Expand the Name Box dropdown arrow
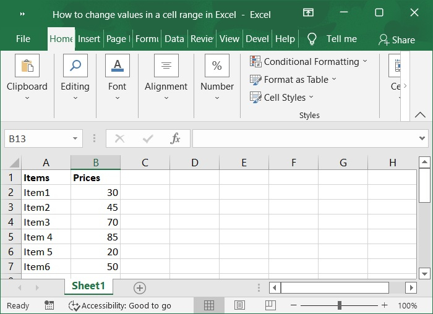Image resolution: width=433 pixels, height=314 pixels. click(x=75, y=138)
